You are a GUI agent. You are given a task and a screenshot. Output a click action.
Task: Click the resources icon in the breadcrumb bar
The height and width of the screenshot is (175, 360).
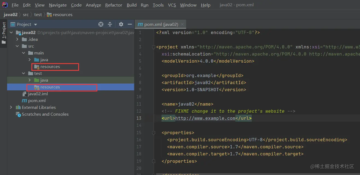coord(49,15)
